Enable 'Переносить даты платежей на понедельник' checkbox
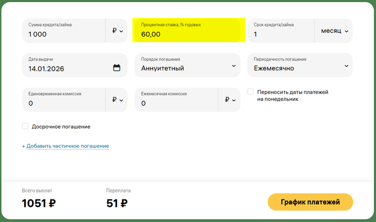The width and height of the screenshot is (376, 222). 250,92
